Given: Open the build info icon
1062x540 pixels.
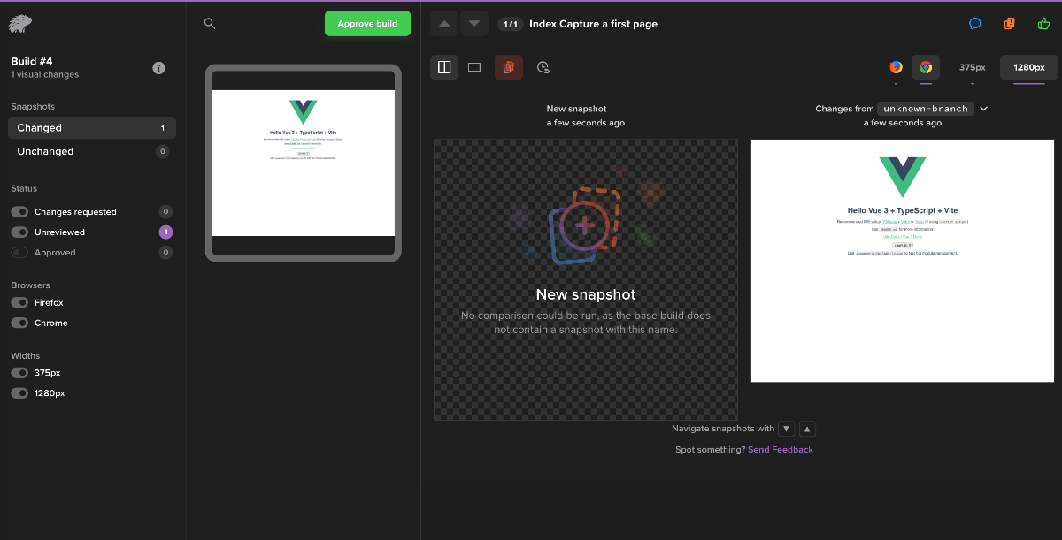Looking at the screenshot, I should [159, 68].
